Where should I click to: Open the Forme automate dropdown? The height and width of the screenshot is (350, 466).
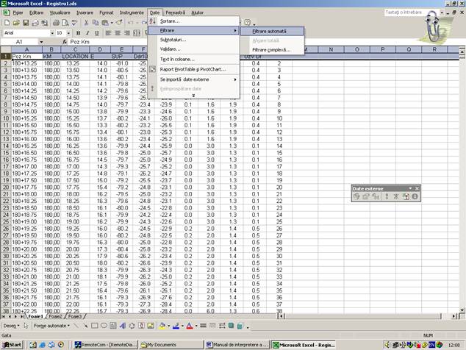pos(51,325)
